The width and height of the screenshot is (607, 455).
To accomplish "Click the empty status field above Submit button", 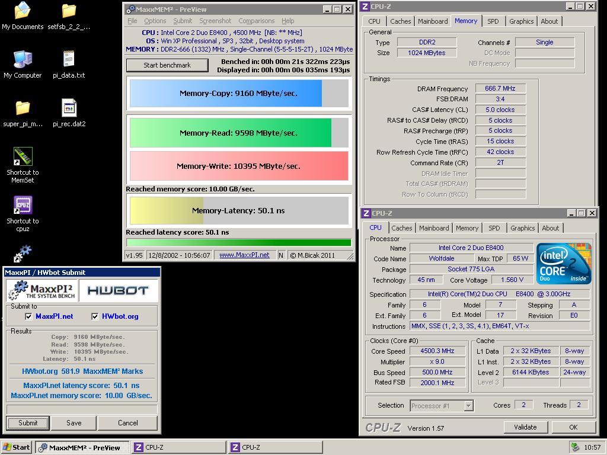I will pyautogui.click(x=82, y=409).
